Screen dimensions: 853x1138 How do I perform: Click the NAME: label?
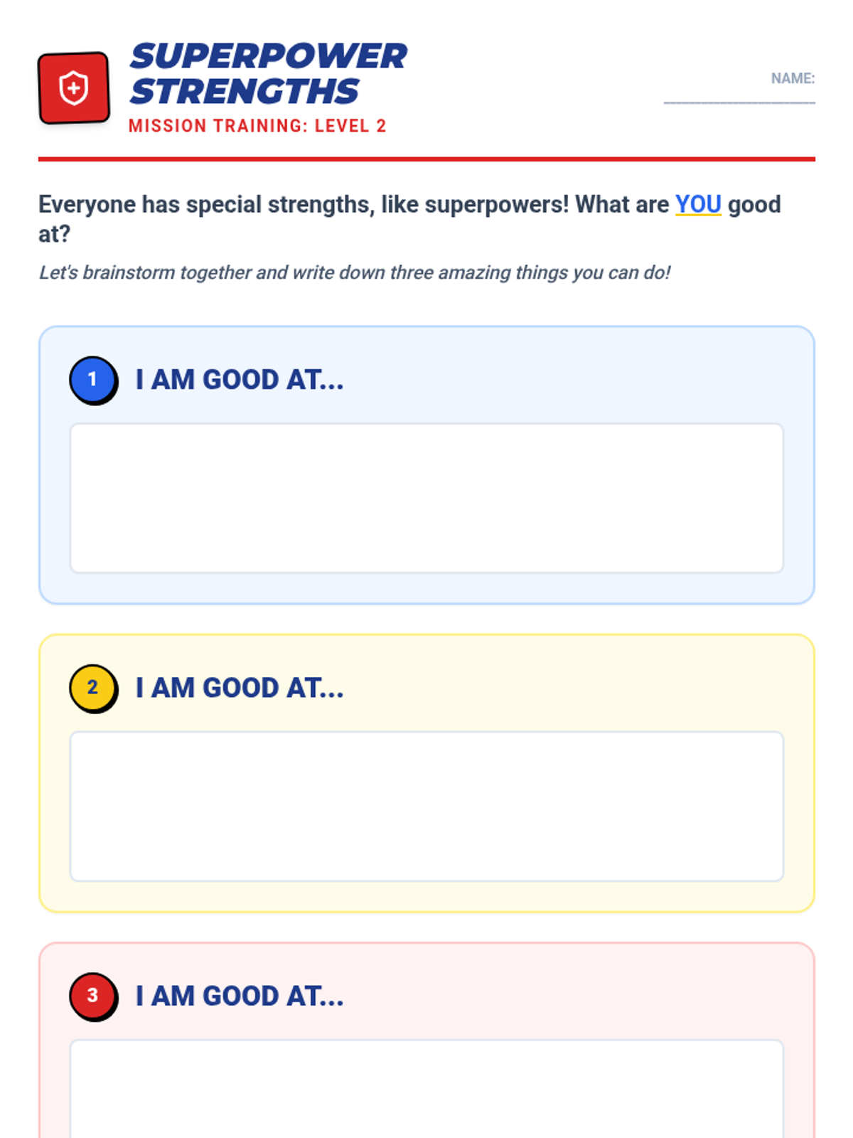point(793,78)
